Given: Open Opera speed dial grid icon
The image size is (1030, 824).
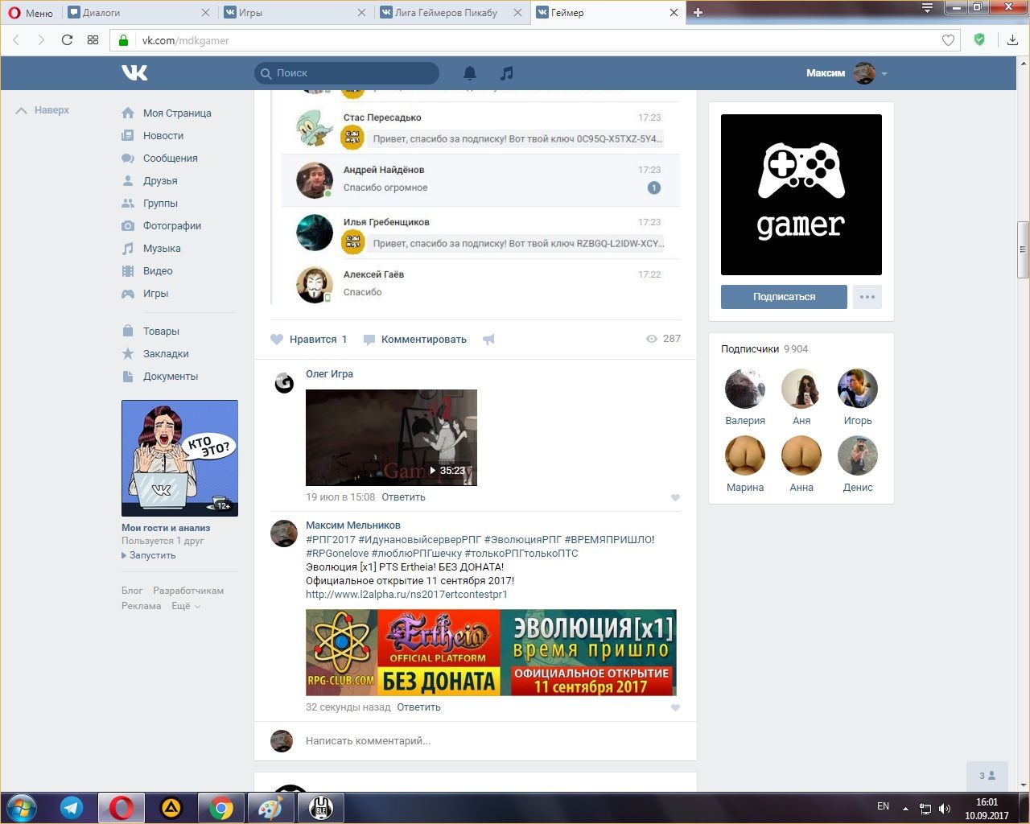Looking at the screenshot, I should tap(93, 40).
